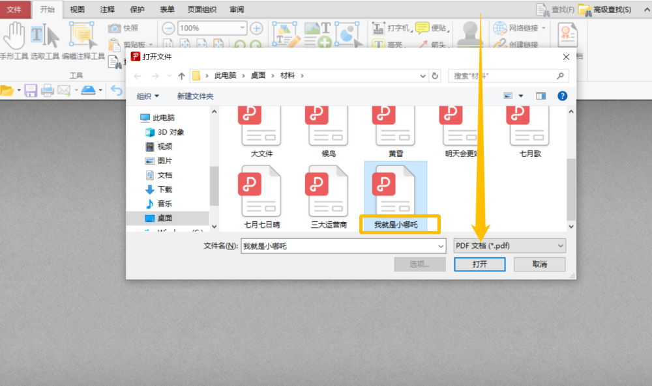Click the Snapshot (快照) camera icon
Image resolution: width=652 pixels, height=386 pixels.
pos(114,28)
